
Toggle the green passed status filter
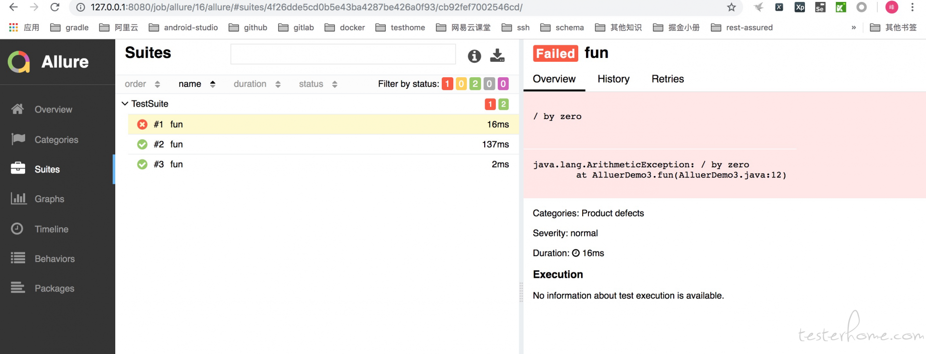[475, 84]
